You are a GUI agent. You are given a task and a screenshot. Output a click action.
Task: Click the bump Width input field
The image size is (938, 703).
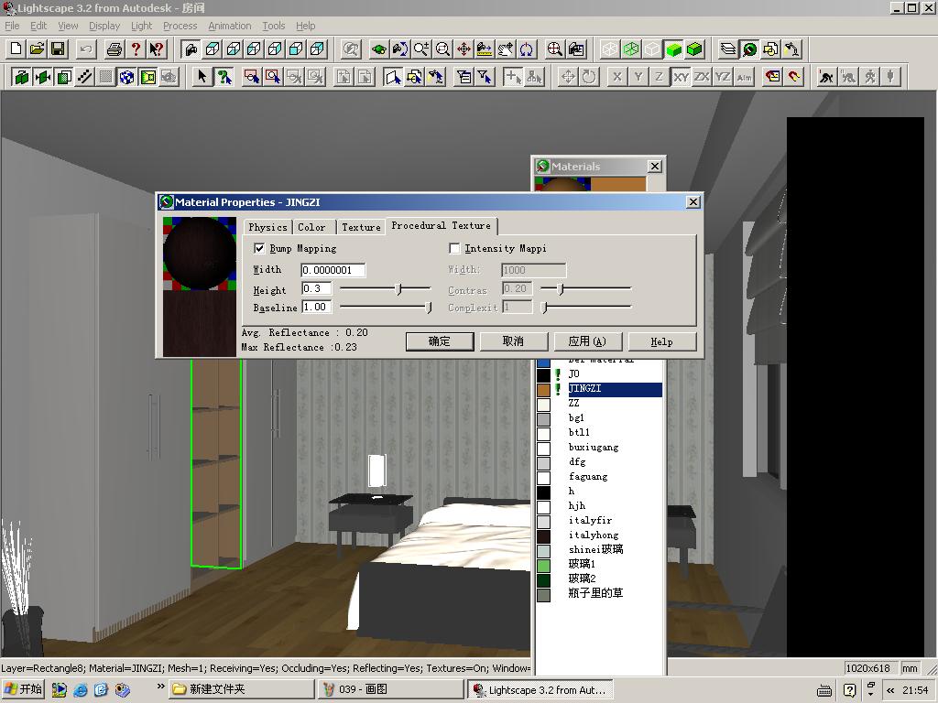click(333, 270)
